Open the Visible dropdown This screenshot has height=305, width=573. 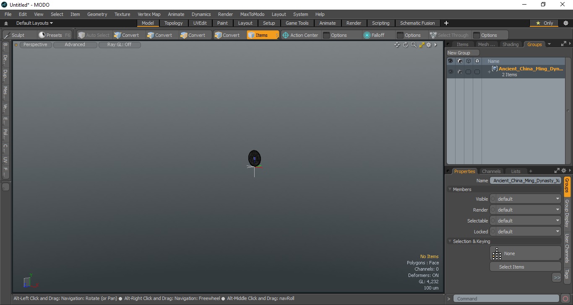[x=526, y=199]
